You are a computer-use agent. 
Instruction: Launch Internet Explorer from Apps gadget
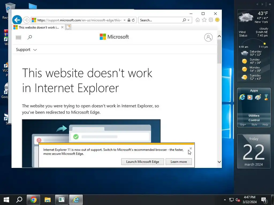242,97
